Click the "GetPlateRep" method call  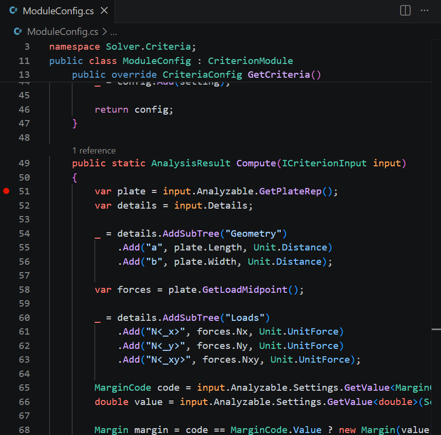[x=290, y=191]
